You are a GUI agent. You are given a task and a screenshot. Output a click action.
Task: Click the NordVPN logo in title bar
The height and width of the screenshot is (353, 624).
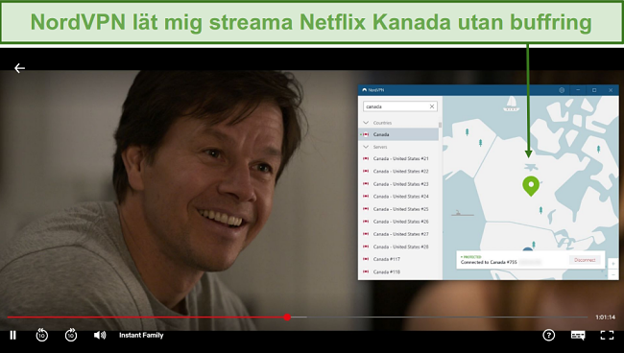(364, 90)
